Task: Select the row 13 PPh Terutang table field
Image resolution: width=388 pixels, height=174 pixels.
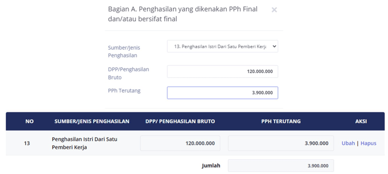Action: pyautogui.click(x=281, y=143)
